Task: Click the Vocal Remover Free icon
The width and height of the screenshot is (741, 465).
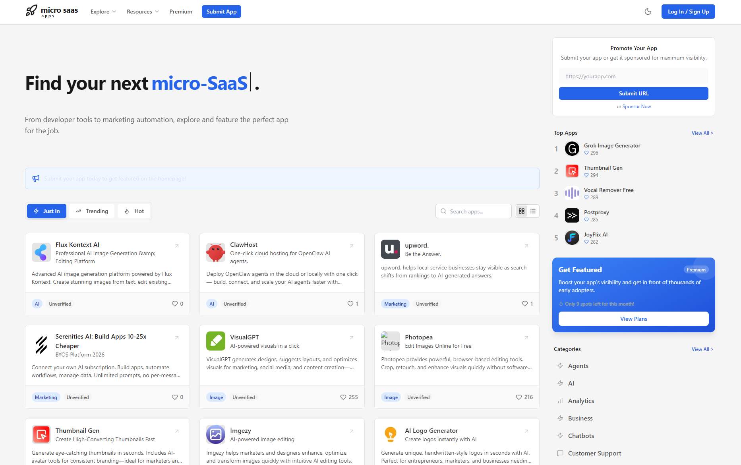Action: [572, 193]
